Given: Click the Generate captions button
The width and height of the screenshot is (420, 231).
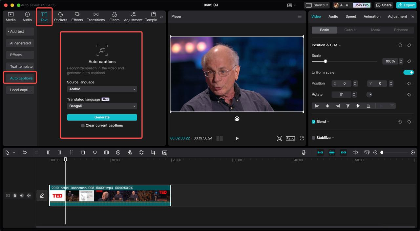Looking at the screenshot, I should [x=102, y=117].
